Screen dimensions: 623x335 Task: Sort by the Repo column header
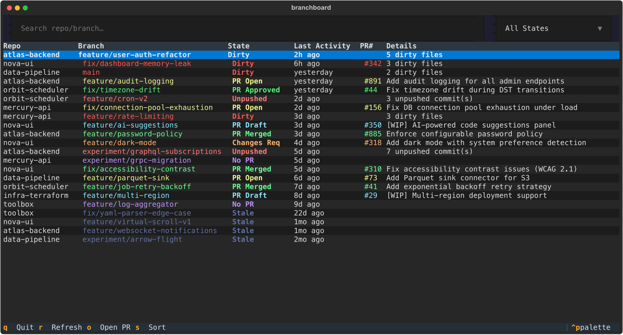[12, 46]
